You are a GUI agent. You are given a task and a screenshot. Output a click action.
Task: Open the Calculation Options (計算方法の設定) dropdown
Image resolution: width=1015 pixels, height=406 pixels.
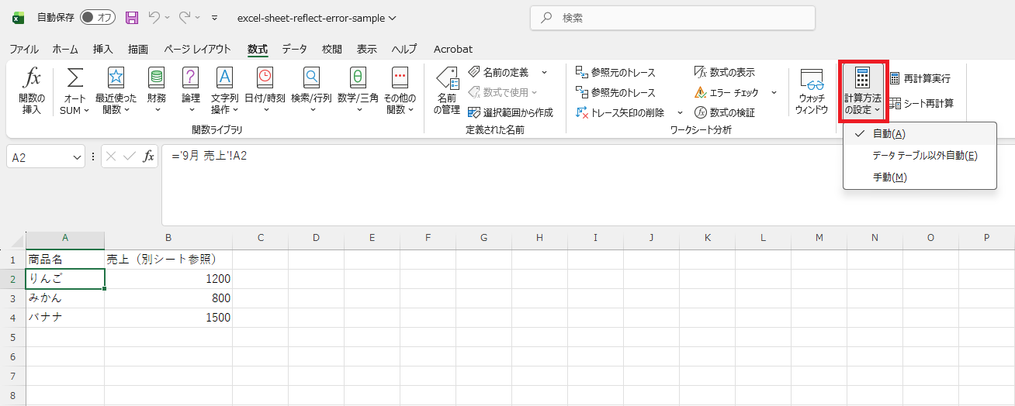[x=863, y=91]
